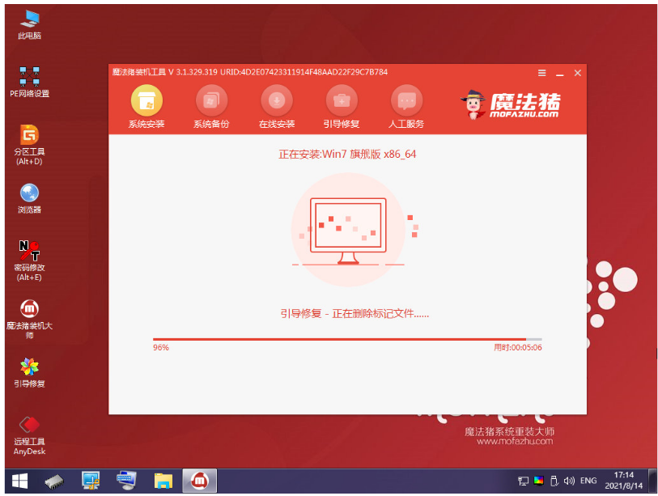
Task: Open the clock showing 17:14 2021/8/14
Action: click(x=623, y=481)
